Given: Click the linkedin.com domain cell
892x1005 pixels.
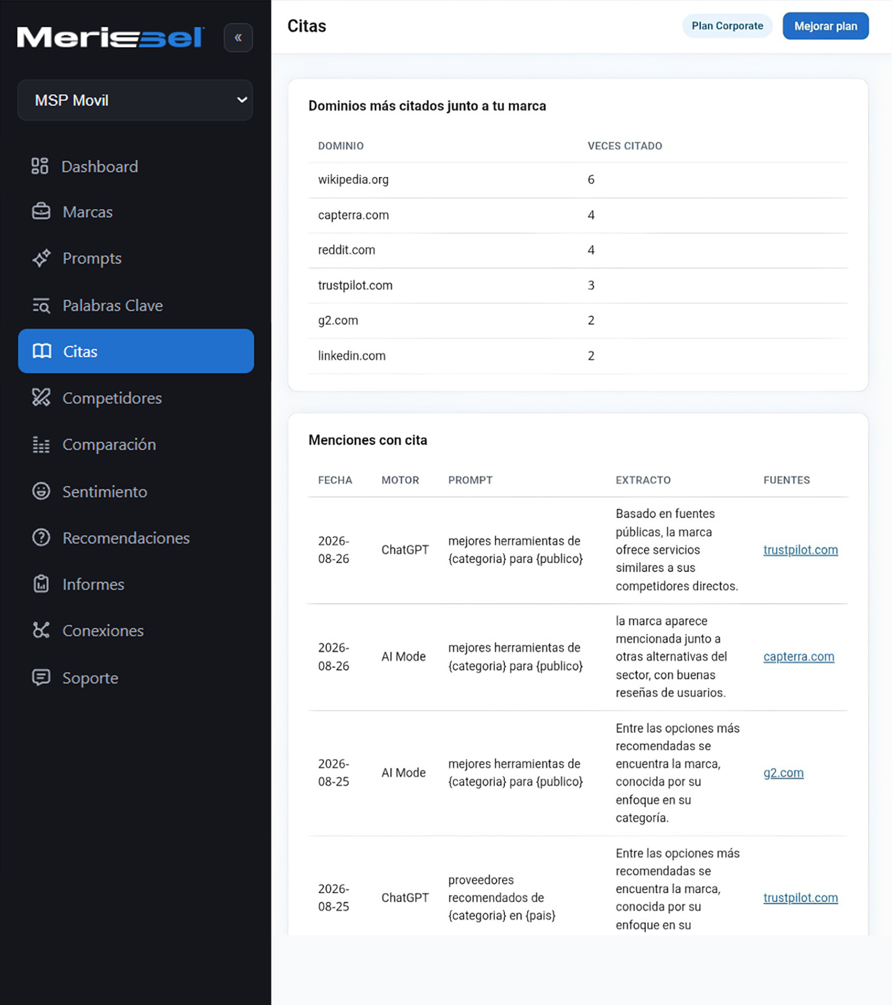Looking at the screenshot, I should [x=352, y=356].
